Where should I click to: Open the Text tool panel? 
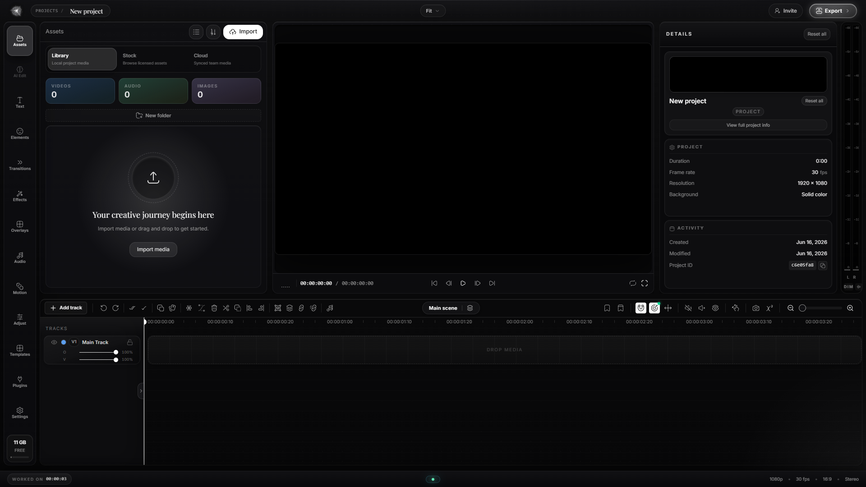point(20,103)
